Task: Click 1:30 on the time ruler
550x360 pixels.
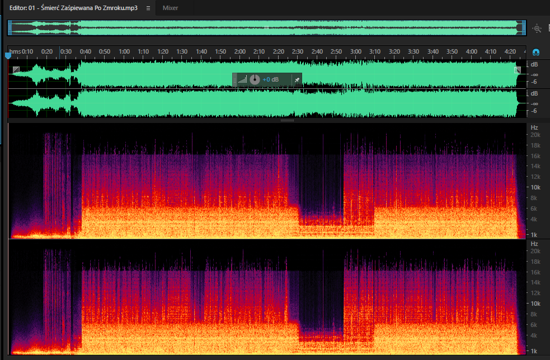Action: pyautogui.click(x=182, y=51)
